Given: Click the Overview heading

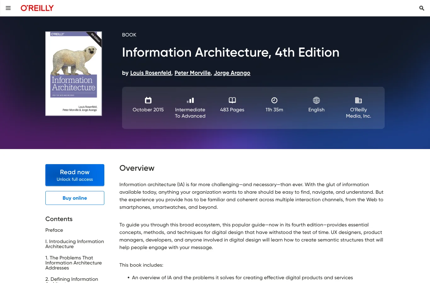Looking at the screenshot, I should click(137, 168).
